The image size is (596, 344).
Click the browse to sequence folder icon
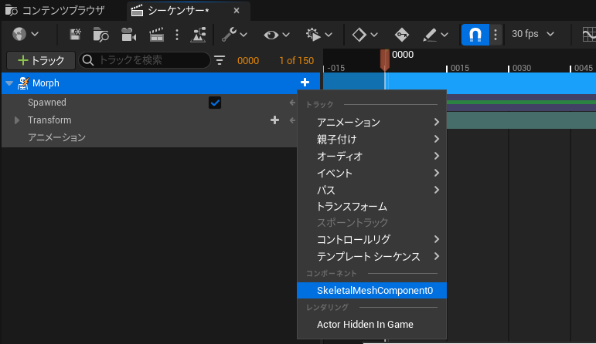point(100,35)
